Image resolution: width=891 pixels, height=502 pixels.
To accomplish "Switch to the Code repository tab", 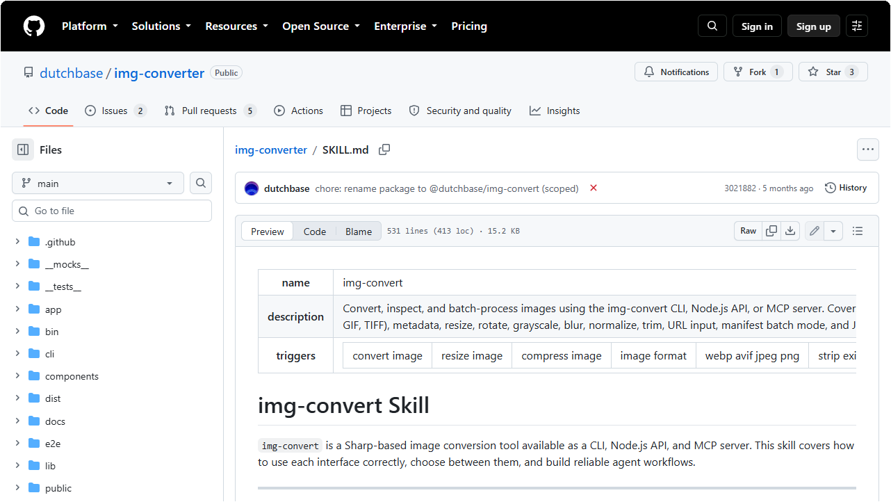I will [48, 111].
